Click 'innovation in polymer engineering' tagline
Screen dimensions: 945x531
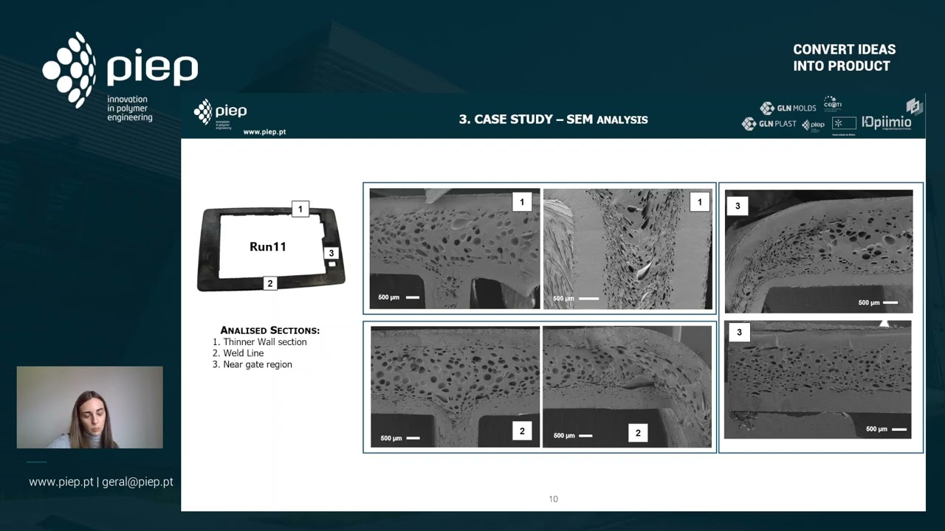click(130, 108)
